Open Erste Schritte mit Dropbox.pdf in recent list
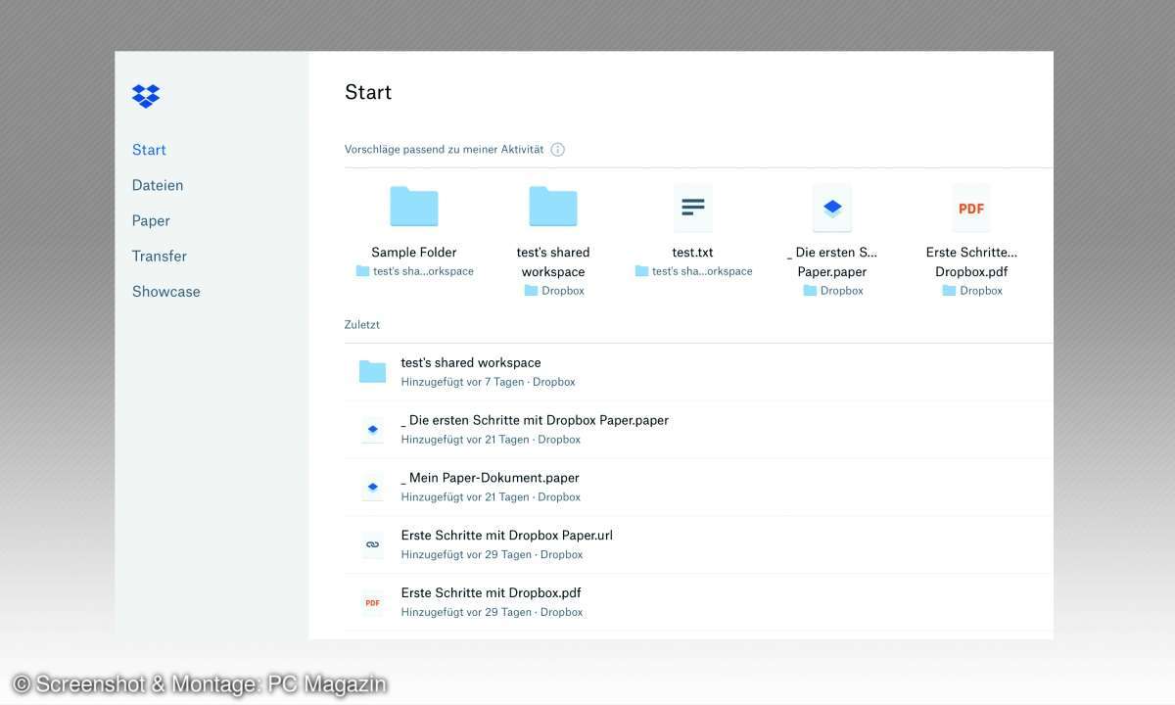1175x705 pixels. (492, 593)
